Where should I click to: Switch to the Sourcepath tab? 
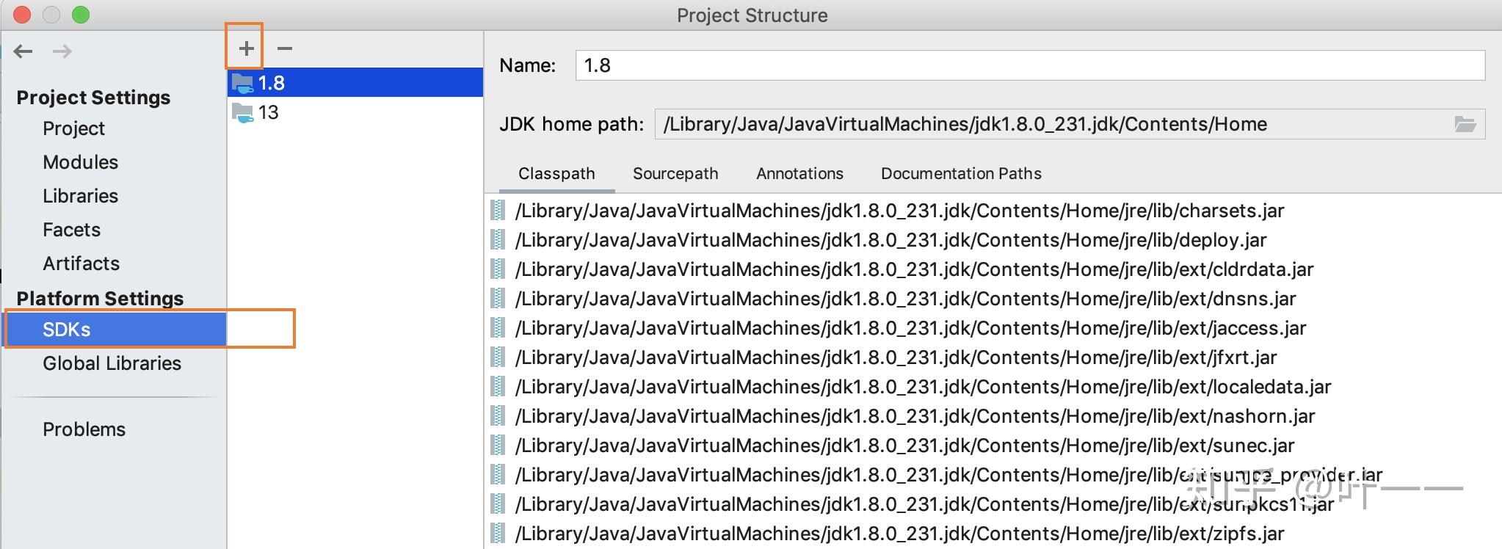pos(675,174)
